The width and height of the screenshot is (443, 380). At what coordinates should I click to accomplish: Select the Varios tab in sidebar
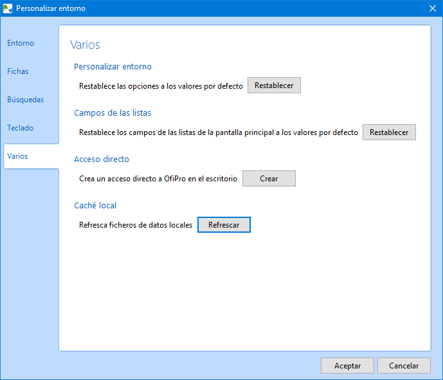[x=18, y=156]
